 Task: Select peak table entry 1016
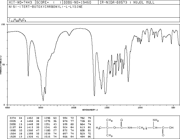[50, 136]
